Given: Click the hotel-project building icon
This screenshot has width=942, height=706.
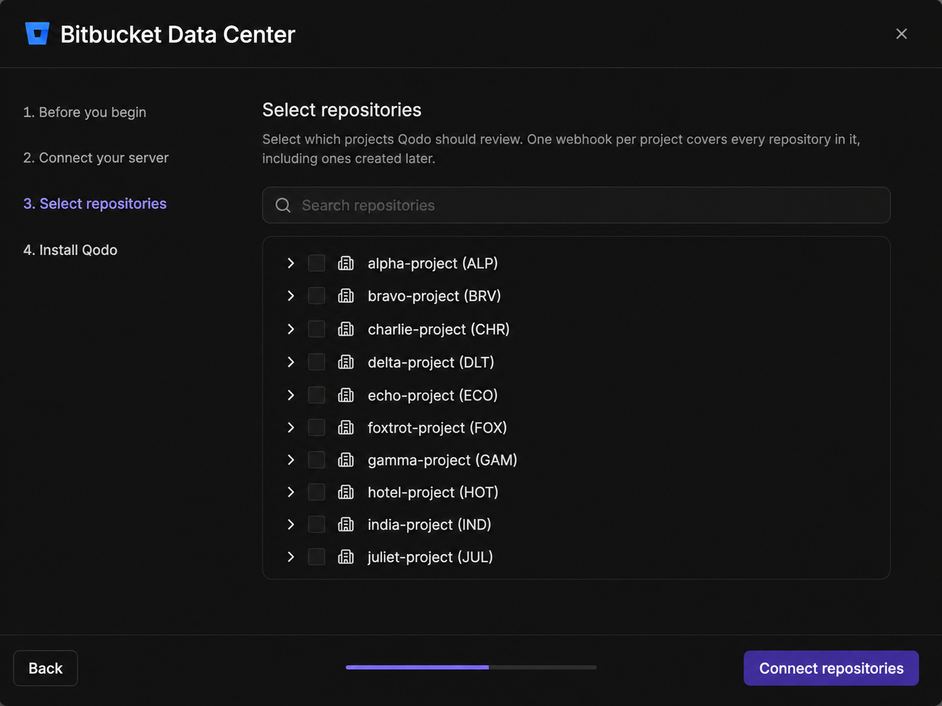Looking at the screenshot, I should point(346,492).
